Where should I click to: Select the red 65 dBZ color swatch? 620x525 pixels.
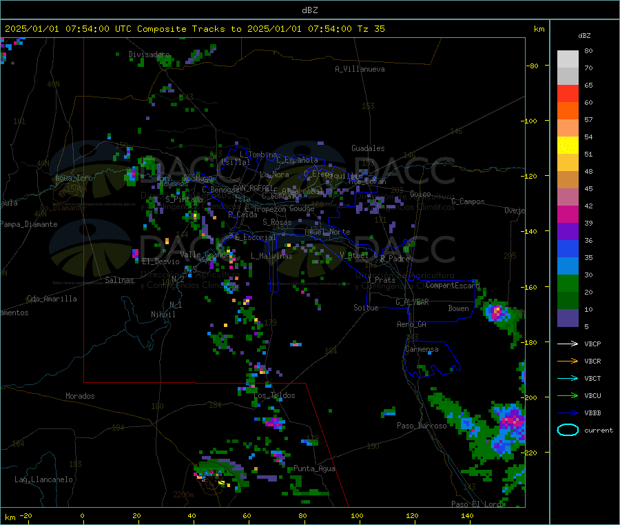tap(568, 93)
